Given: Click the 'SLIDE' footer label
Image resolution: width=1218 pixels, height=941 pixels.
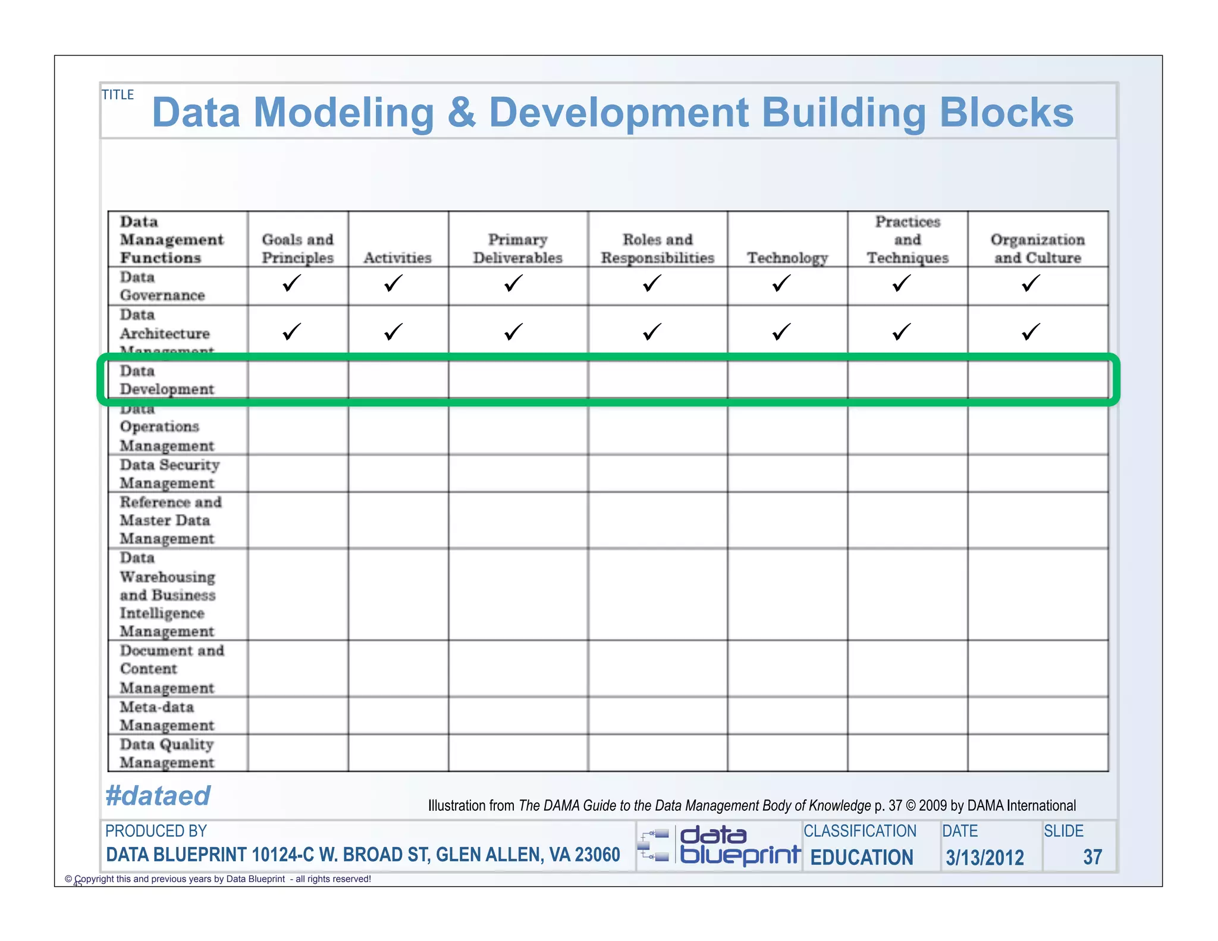Looking at the screenshot, I should coord(1064,831).
